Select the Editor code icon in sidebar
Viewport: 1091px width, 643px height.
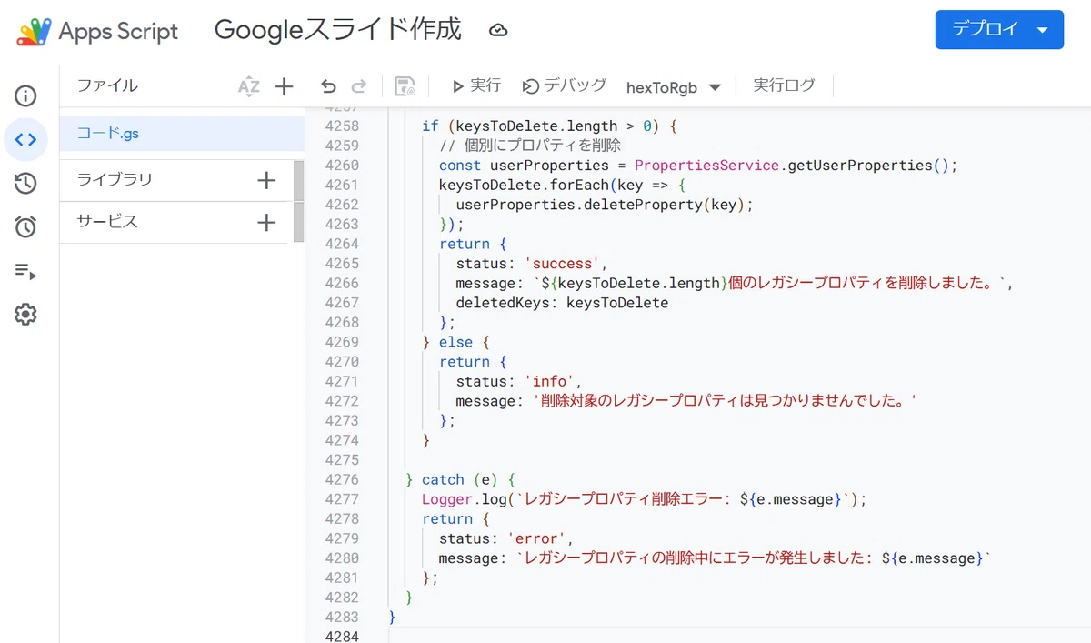[x=25, y=139]
